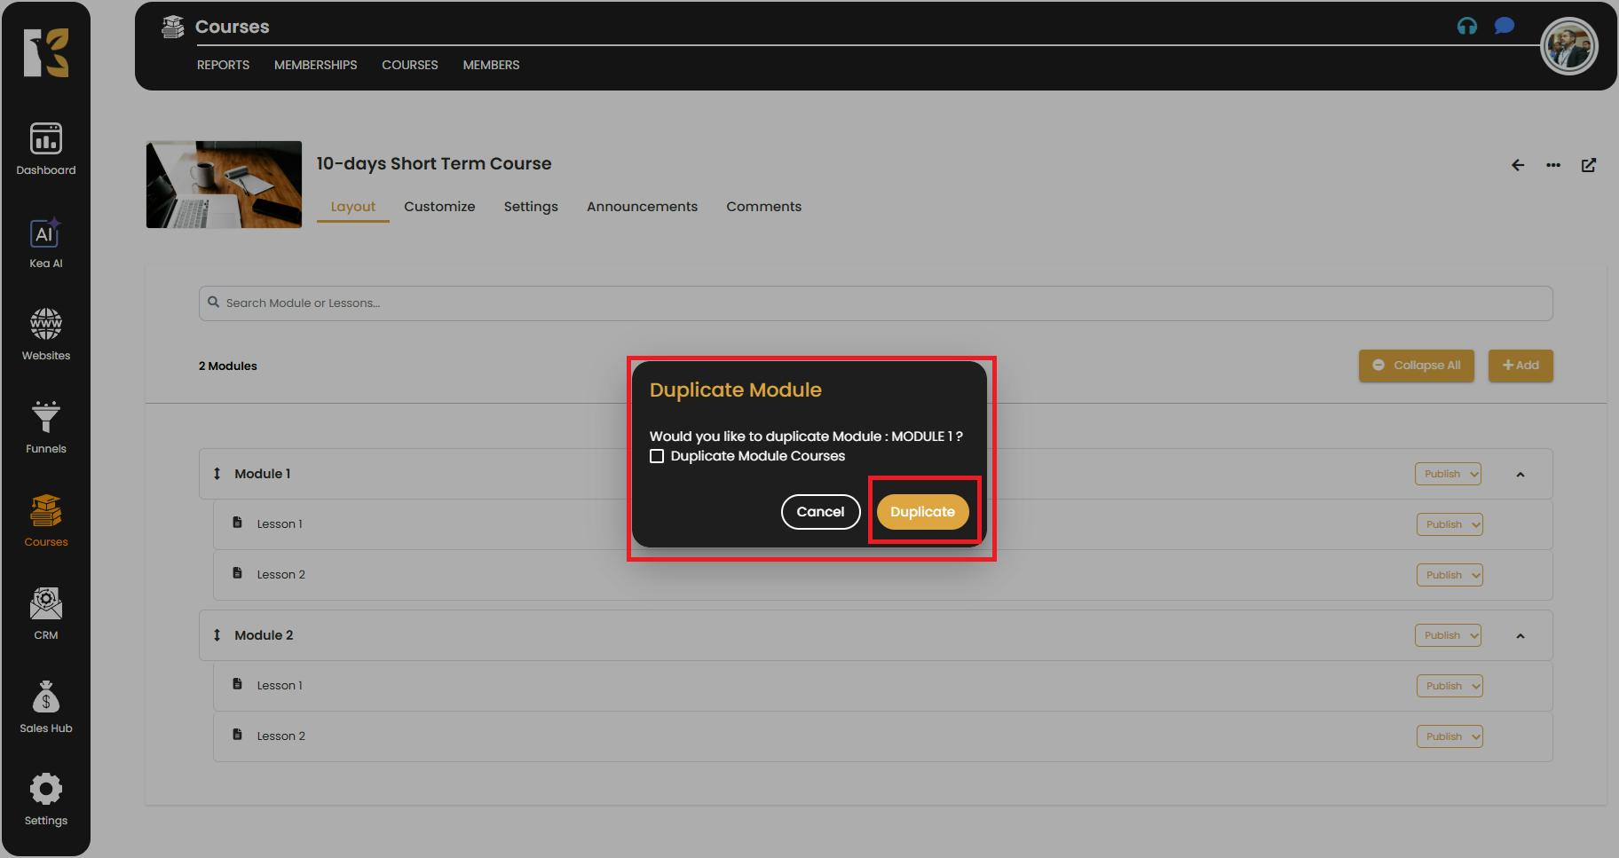
Task: Click the Search Module or Lessons field
Action: [x=875, y=303]
